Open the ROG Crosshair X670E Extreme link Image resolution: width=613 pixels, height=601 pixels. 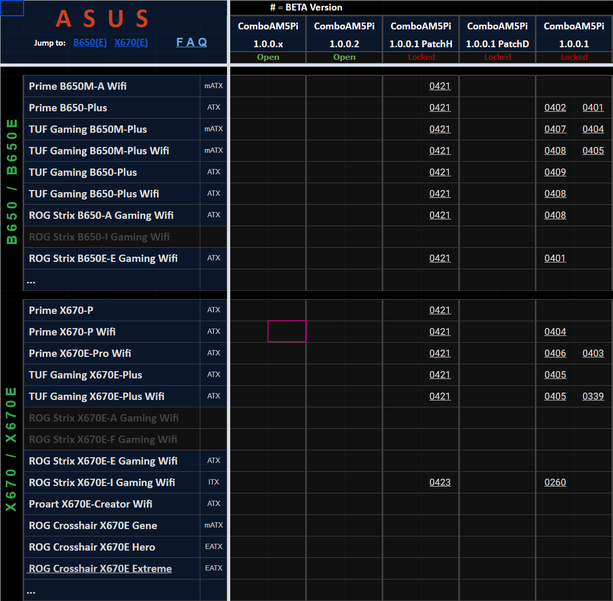(x=100, y=568)
